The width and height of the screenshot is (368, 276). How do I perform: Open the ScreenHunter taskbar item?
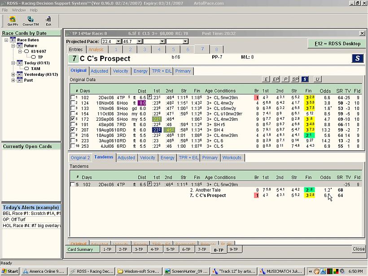click(186, 272)
